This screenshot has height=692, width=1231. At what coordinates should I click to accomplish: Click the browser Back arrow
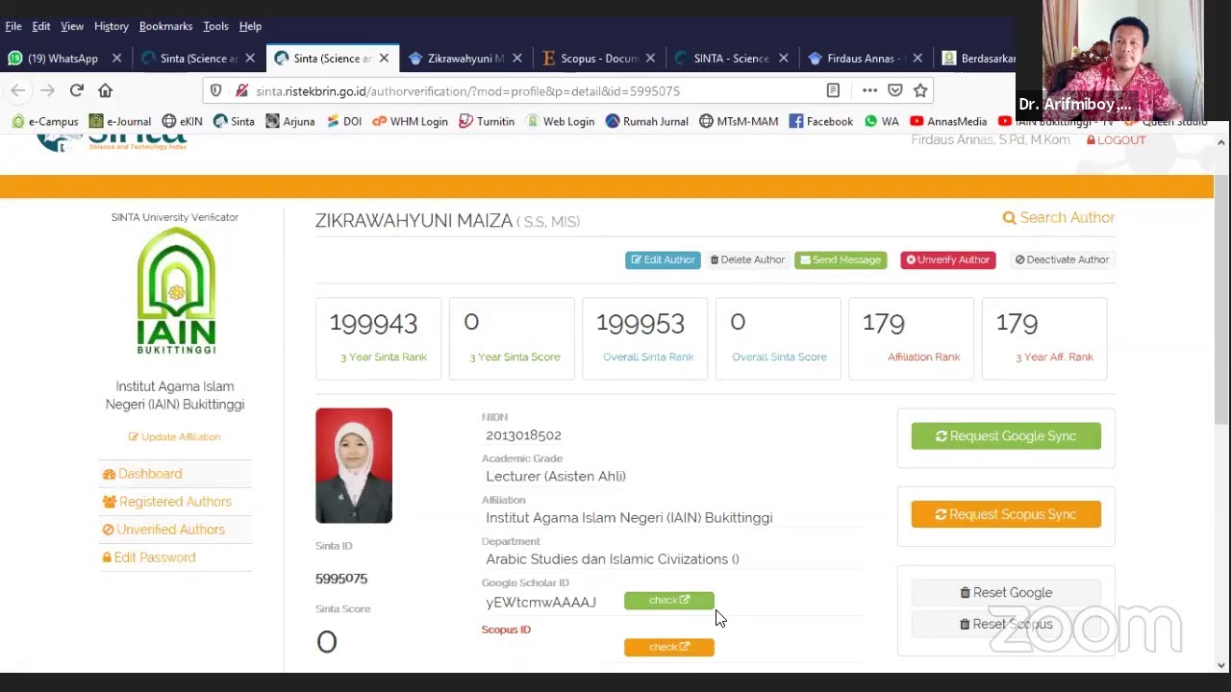(x=18, y=90)
